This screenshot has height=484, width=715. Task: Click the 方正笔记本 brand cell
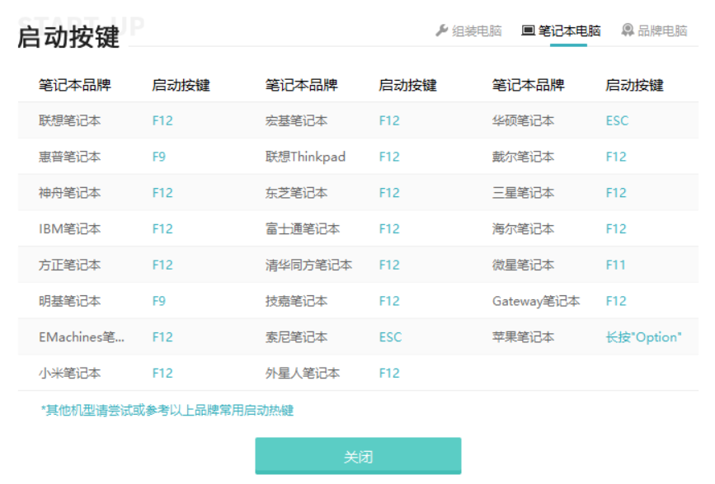point(70,265)
